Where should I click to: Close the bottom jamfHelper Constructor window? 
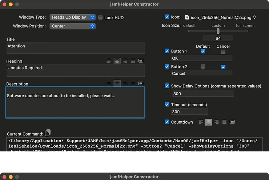pyautogui.click(x=4, y=177)
